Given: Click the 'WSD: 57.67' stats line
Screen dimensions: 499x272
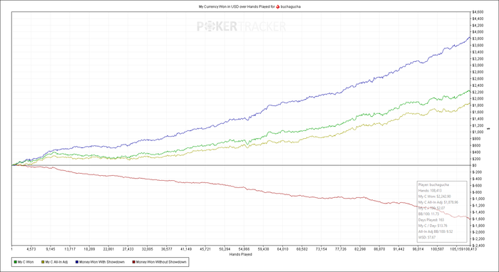Looking at the screenshot, I should (427, 237).
